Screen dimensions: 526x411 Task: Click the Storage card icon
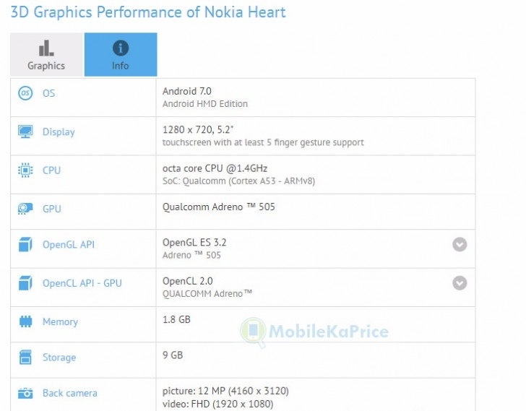pyautogui.click(x=25, y=358)
